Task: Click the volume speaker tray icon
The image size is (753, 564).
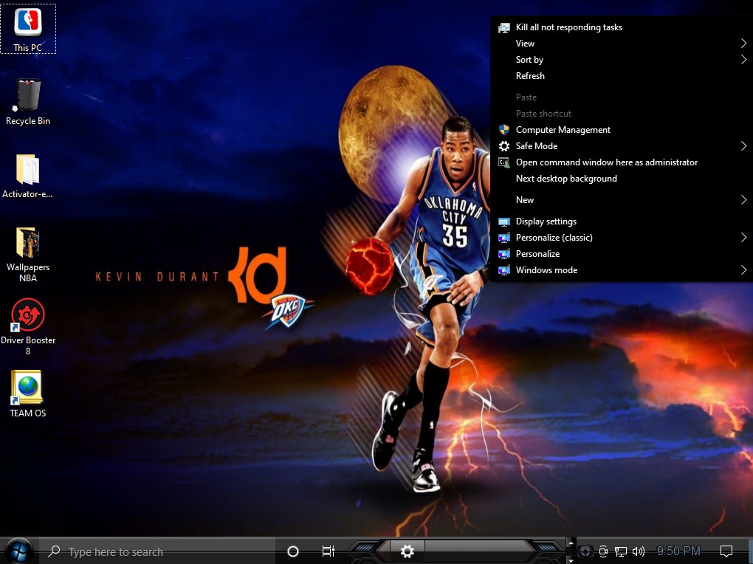Action: pos(639,551)
